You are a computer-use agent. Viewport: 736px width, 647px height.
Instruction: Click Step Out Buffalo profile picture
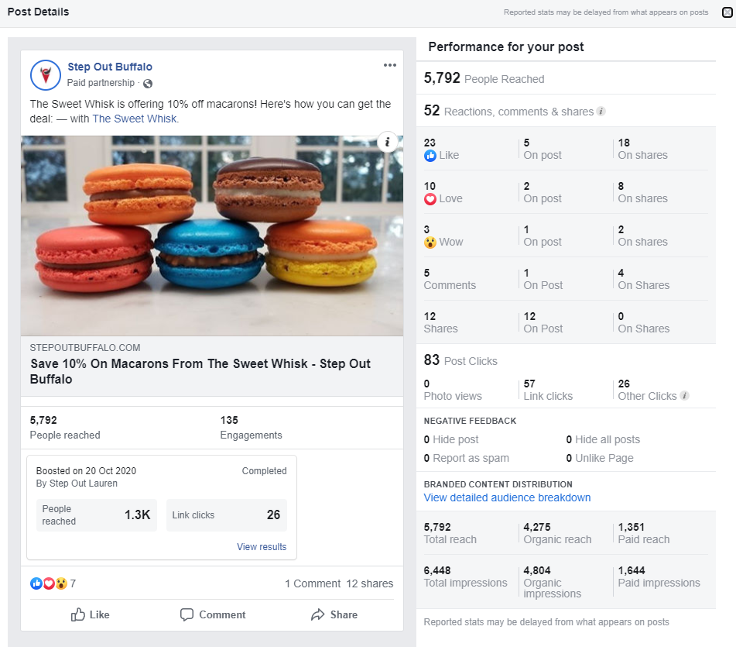click(x=46, y=75)
